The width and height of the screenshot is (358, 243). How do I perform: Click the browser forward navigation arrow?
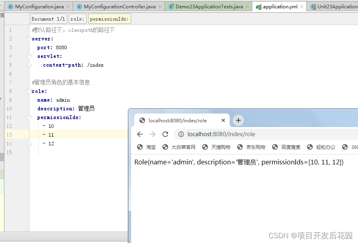(x=153, y=134)
